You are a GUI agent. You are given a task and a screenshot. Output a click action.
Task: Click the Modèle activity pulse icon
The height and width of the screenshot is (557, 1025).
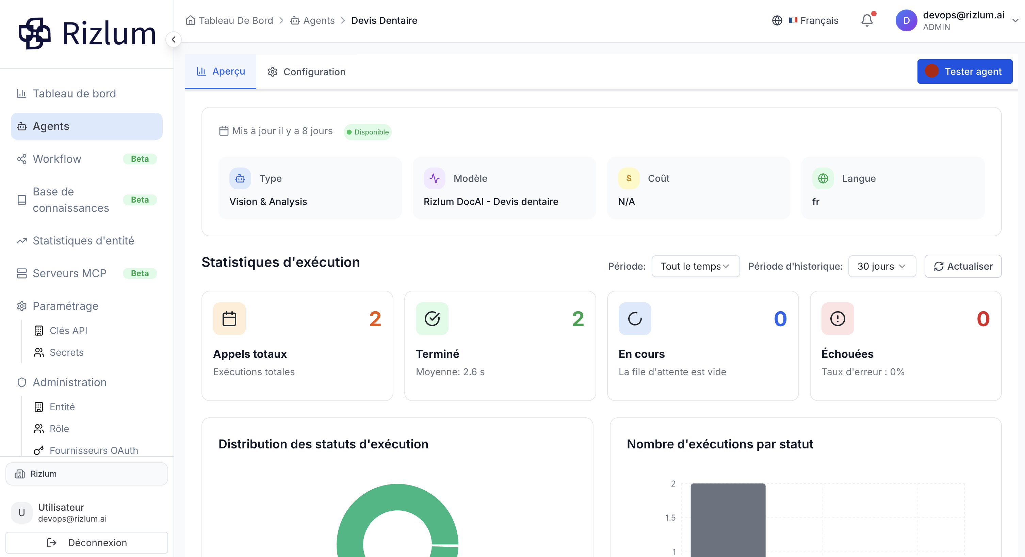pyautogui.click(x=434, y=178)
